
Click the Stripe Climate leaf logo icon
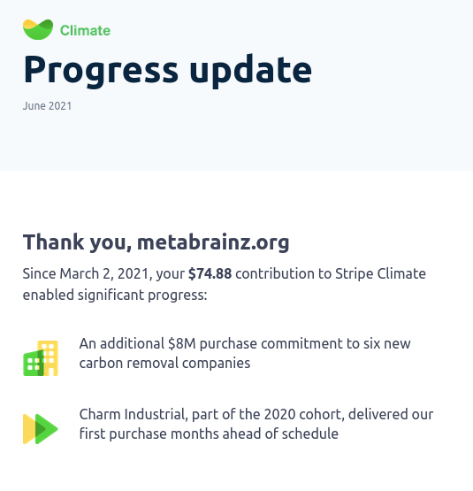coord(38,29)
